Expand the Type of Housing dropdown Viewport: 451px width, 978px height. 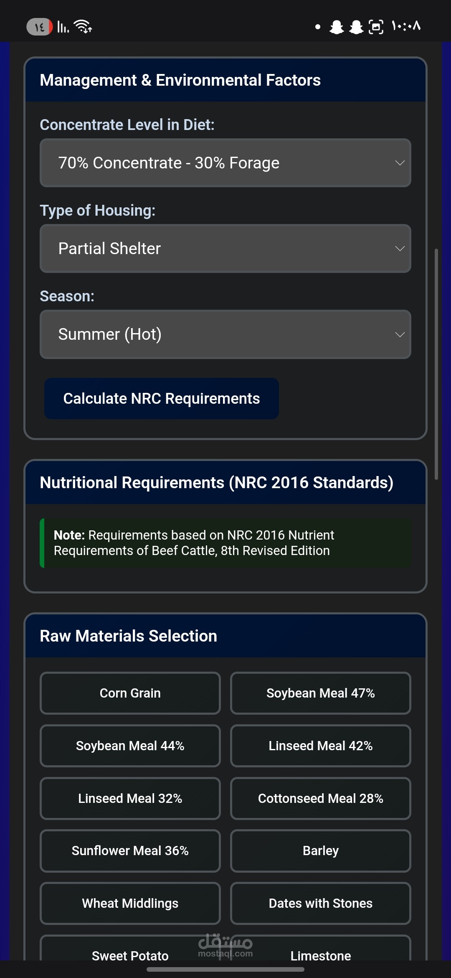point(225,249)
